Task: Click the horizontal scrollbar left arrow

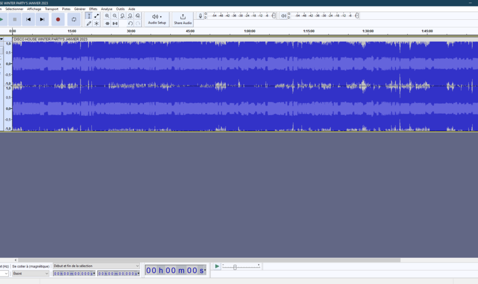Action: tap(16, 260)
